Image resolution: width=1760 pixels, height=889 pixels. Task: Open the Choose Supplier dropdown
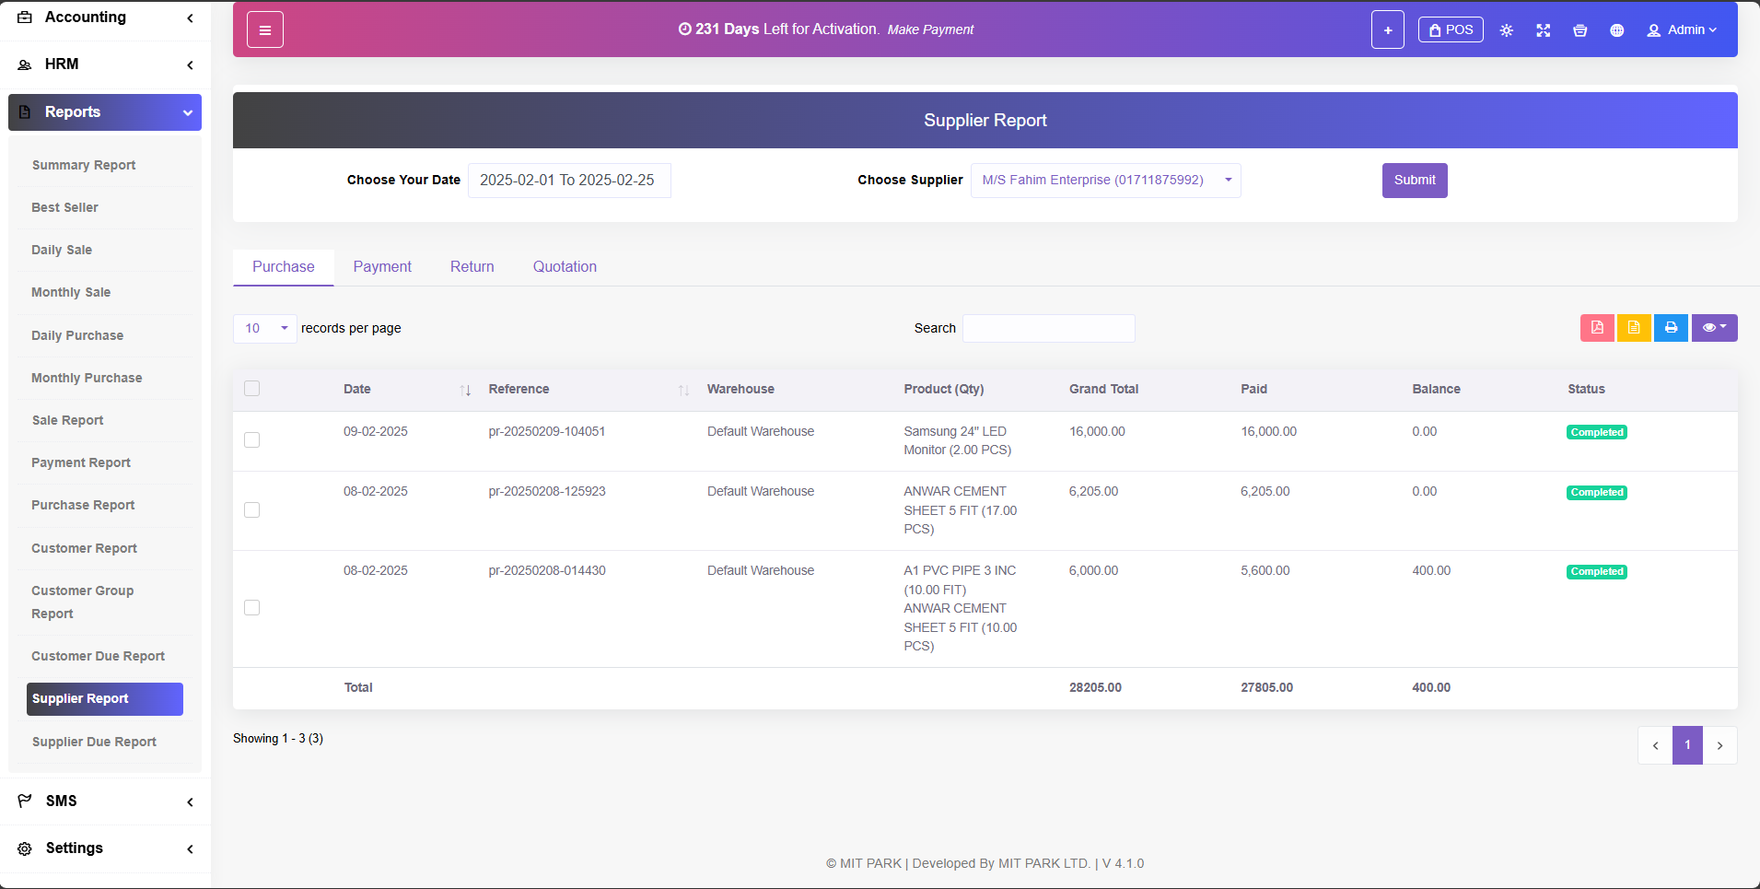1105,181
